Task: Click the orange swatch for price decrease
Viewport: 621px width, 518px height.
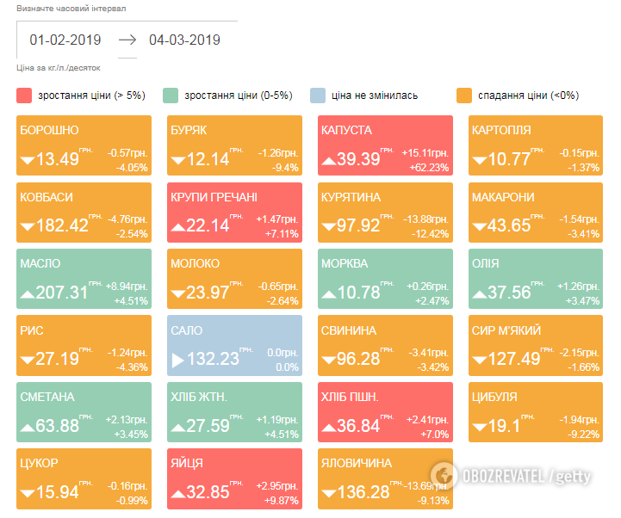Action: point(465,95)
